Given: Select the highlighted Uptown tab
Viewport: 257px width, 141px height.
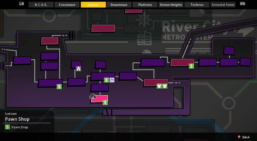Looking at the screenshot, I should point(93,5).
